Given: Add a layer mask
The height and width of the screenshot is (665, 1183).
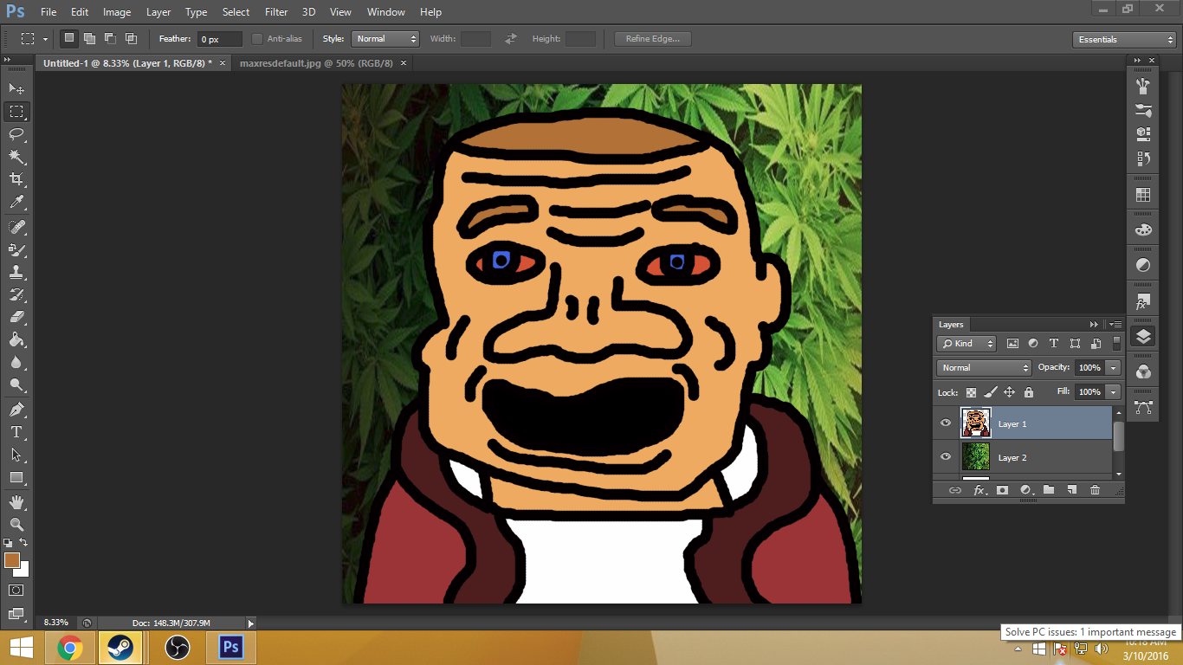Looking at the screenshot, I should point(1002,490).
